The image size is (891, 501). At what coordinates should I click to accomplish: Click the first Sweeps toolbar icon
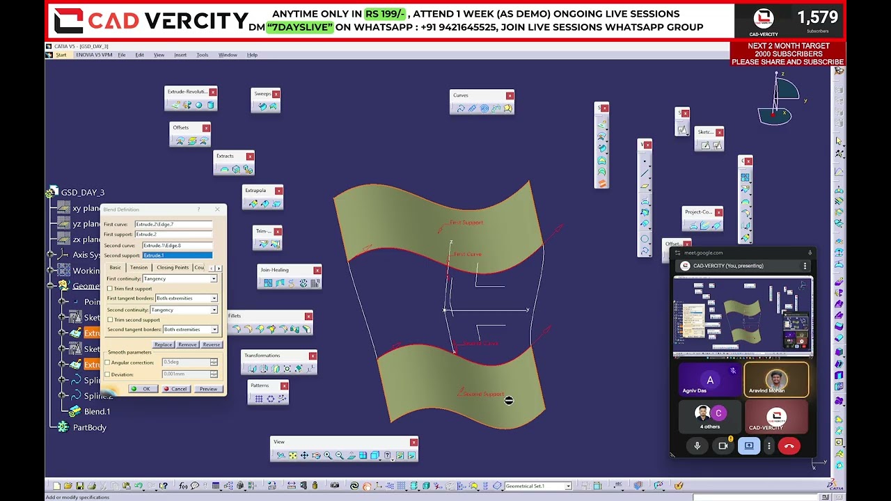click(262, 106)
